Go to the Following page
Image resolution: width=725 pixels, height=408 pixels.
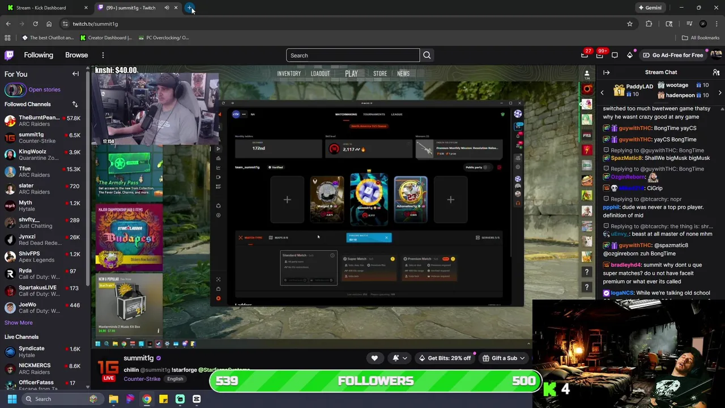coord(39,55)
